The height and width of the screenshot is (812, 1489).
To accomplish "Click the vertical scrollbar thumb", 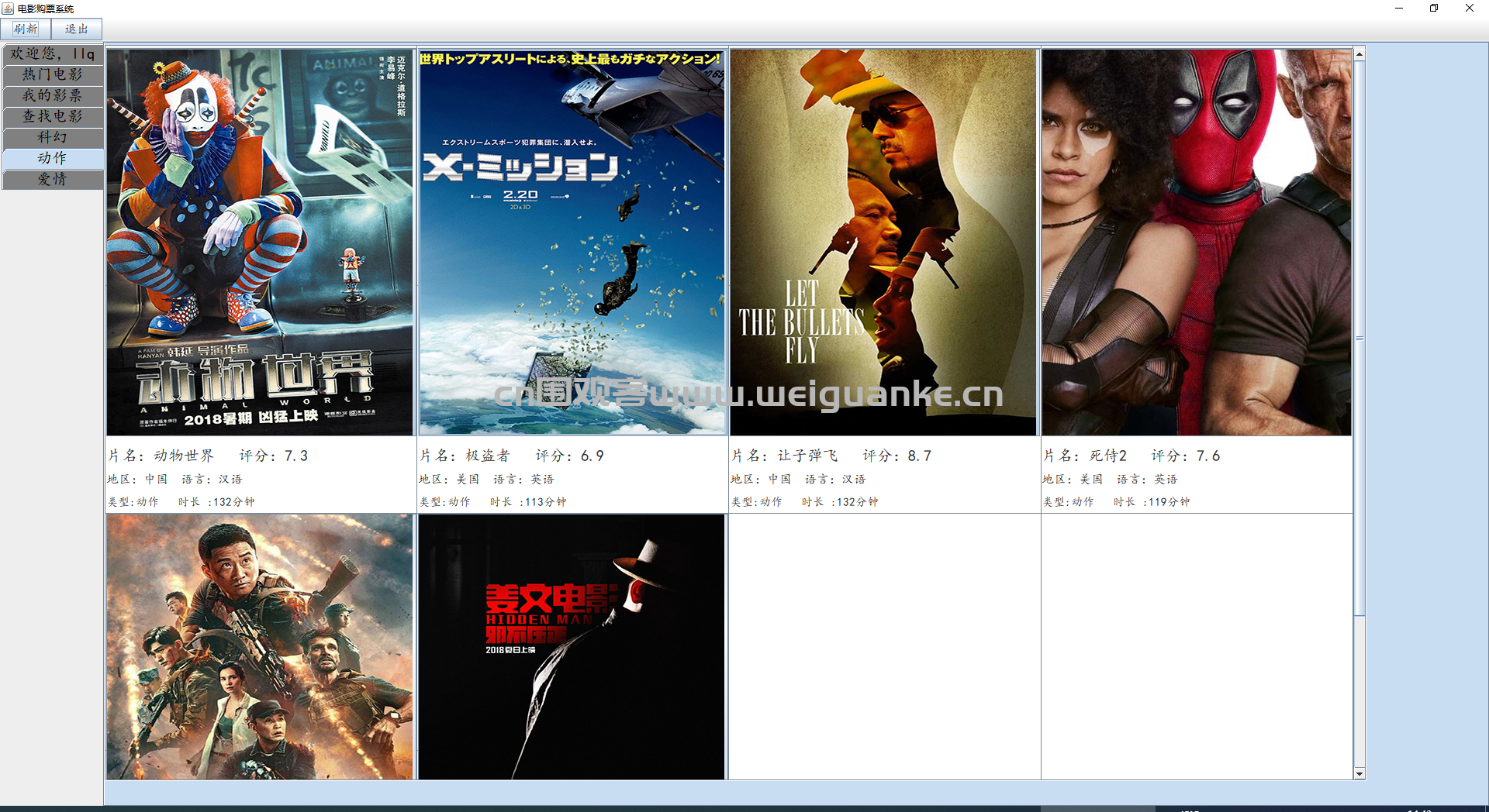I will (1359, 338).
